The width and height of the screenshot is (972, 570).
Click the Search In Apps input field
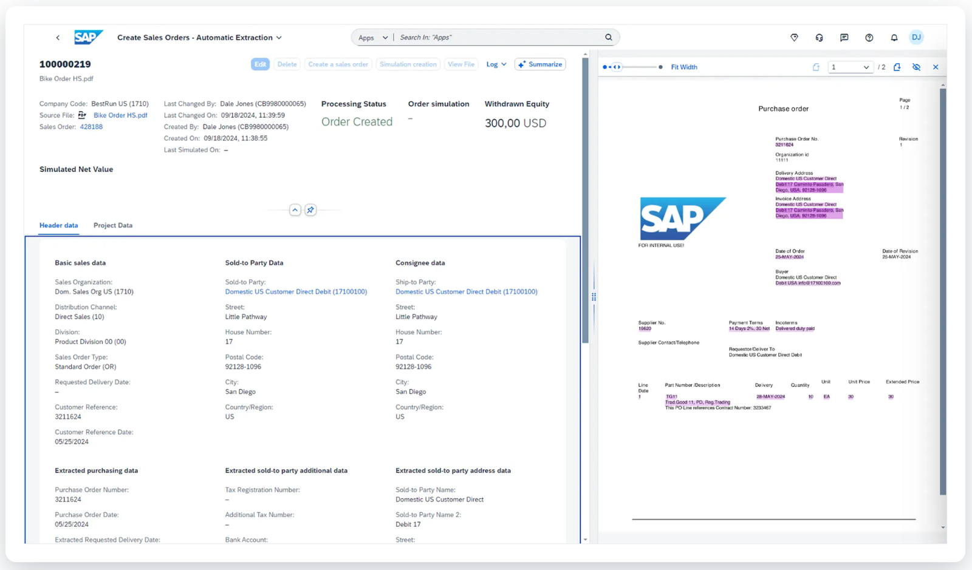tap(498, 38)
